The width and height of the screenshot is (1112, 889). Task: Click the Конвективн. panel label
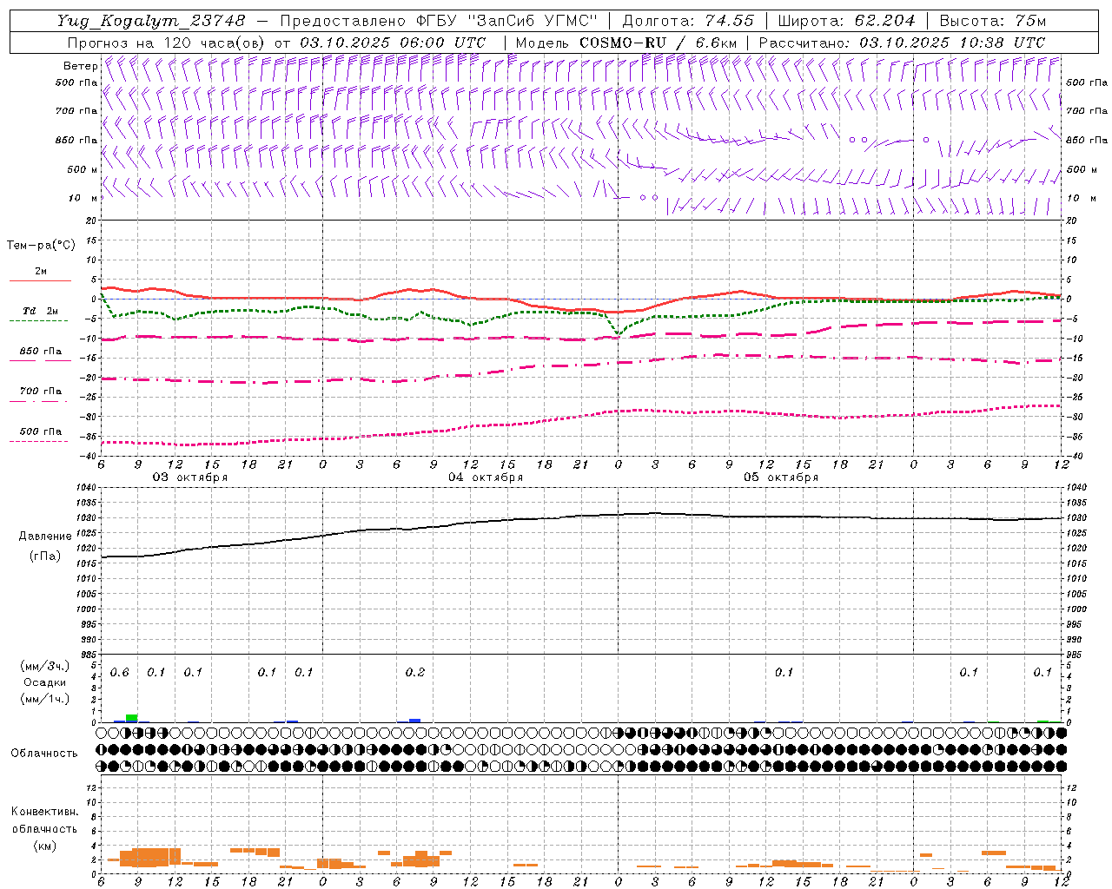point(44,812)
